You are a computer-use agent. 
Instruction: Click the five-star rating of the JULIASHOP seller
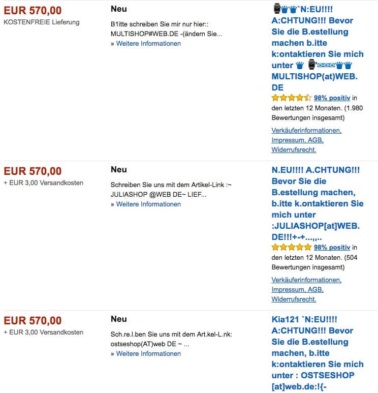pyautogui.click(x=292, y=247)
